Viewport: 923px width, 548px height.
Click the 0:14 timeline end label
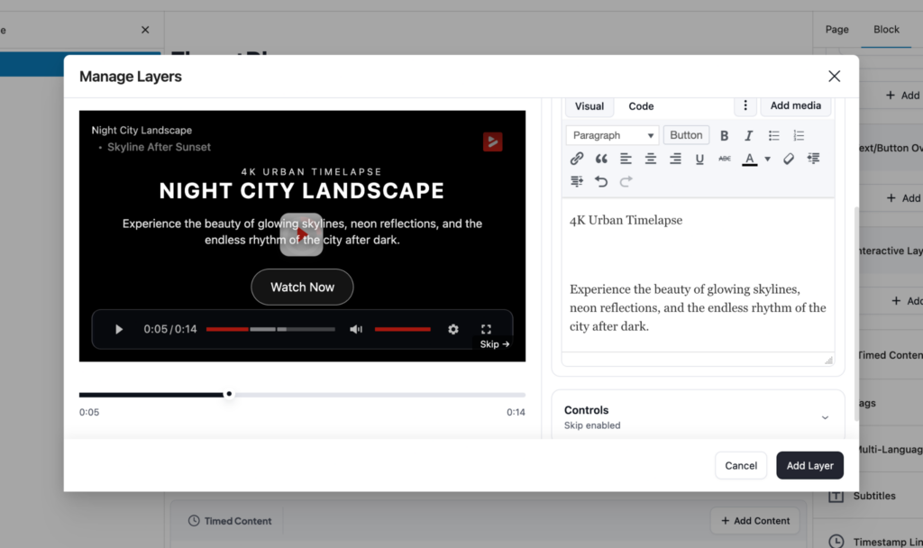(x=516, y=413)
